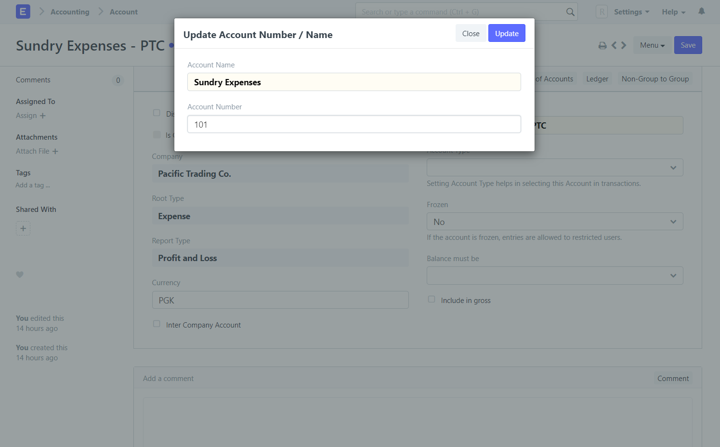720x447 pixels.
Task: Open the Account Type dropdown
Action: [x=555, y=168]
